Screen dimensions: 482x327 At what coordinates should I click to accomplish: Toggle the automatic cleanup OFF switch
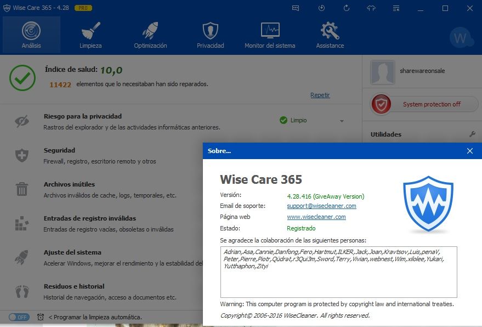point(19,317)
